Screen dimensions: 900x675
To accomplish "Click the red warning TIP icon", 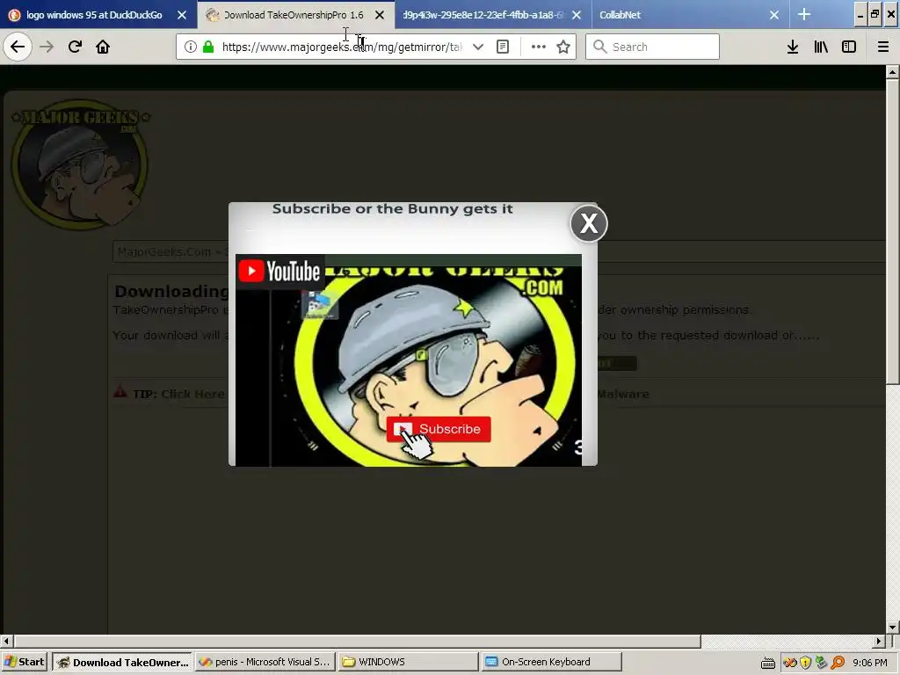I will pyautogui.click(x=120, y=392).
